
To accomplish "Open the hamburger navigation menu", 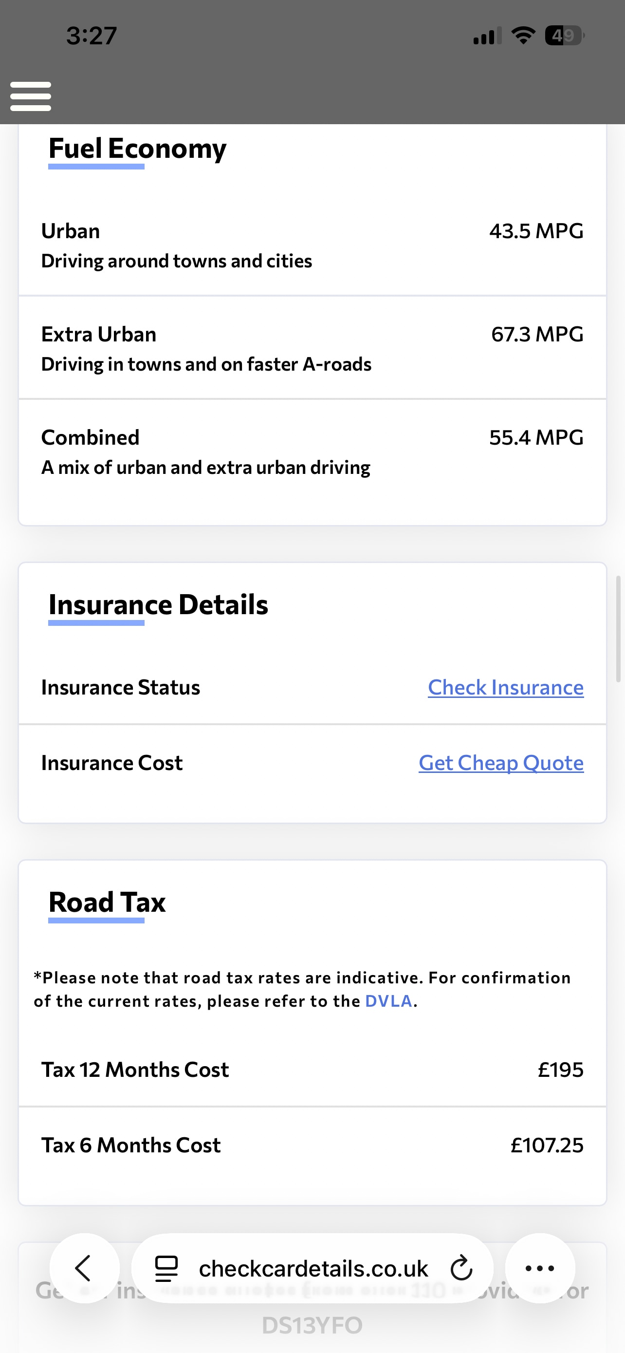I will [31, 96].
